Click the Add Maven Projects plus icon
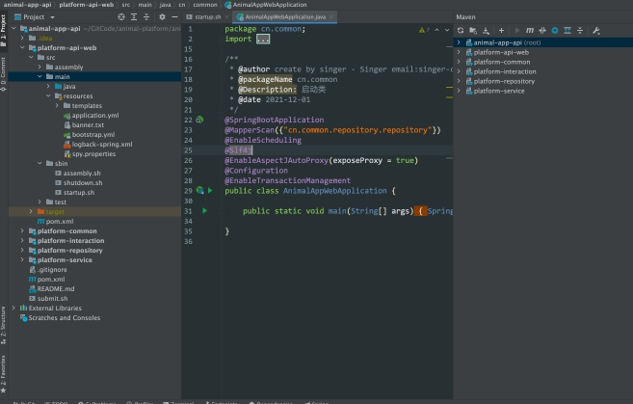 [x=501, y=30]
